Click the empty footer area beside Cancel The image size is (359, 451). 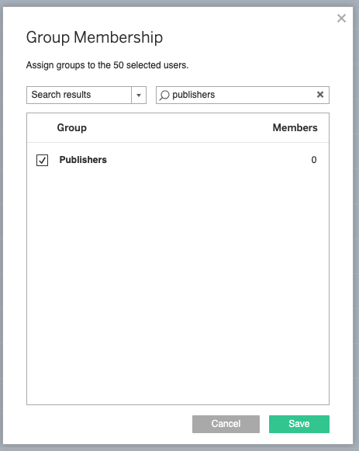(109, 424)
